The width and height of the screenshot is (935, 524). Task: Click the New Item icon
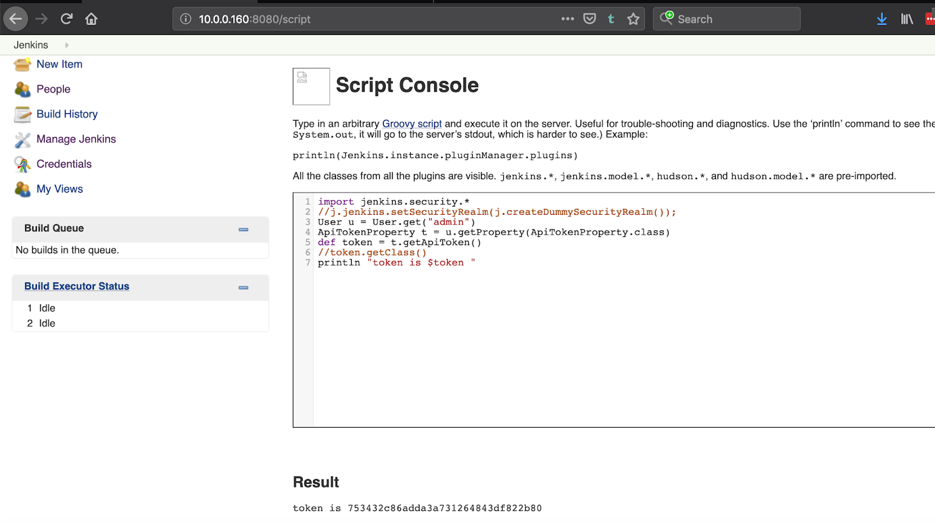coord(22,64)
